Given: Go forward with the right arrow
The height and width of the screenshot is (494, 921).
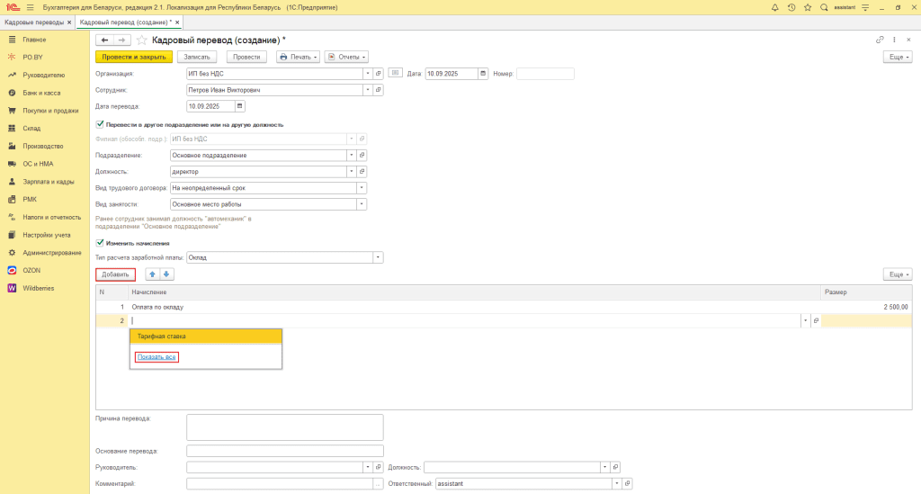Looking at the screenshot, I should 121,40.
